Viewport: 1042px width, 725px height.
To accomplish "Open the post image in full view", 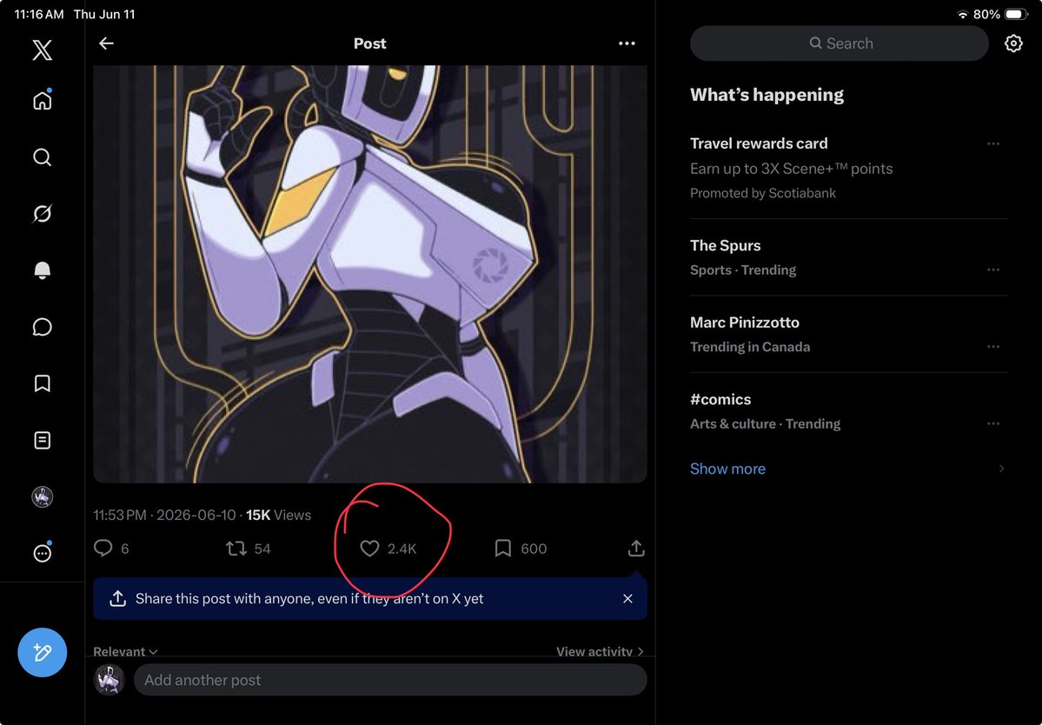I will tap(369, 274).
